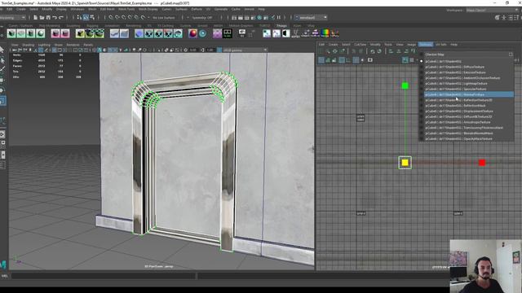522x293 pixels.
Task: Click green Y-axis handle in UV Editor
Action: click(405, 85)
